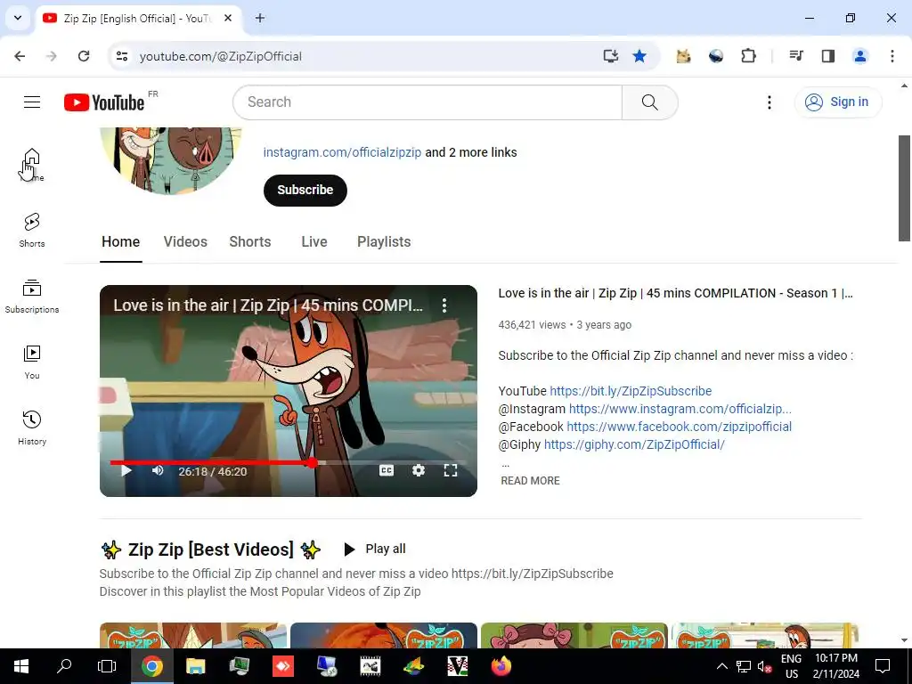Expand description with READ MORE
Image resolution: width=912 pixels, height=684 pixels.
coord(530,480)
